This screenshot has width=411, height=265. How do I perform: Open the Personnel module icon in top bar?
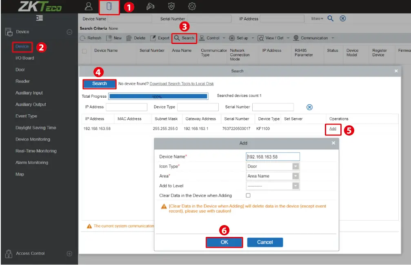tap(89, 7)
